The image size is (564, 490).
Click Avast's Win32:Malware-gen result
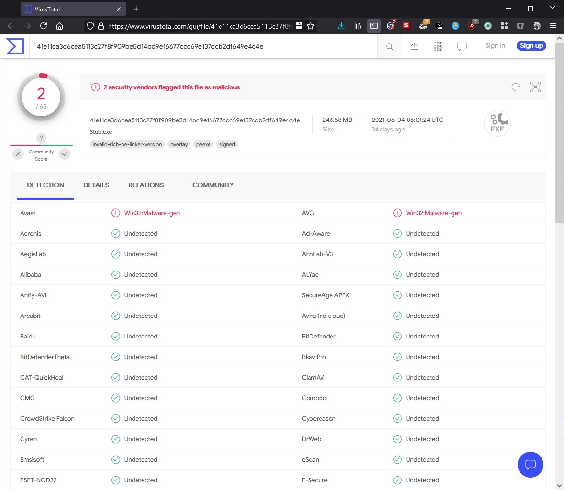pos(152,213)
